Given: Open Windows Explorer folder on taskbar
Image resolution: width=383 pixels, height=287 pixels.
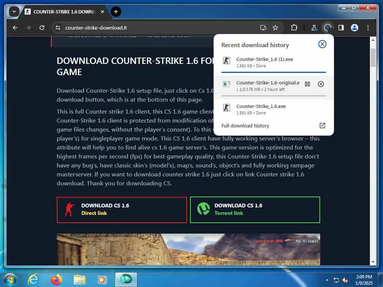Looking at the screenshot, I should point(80,280).
